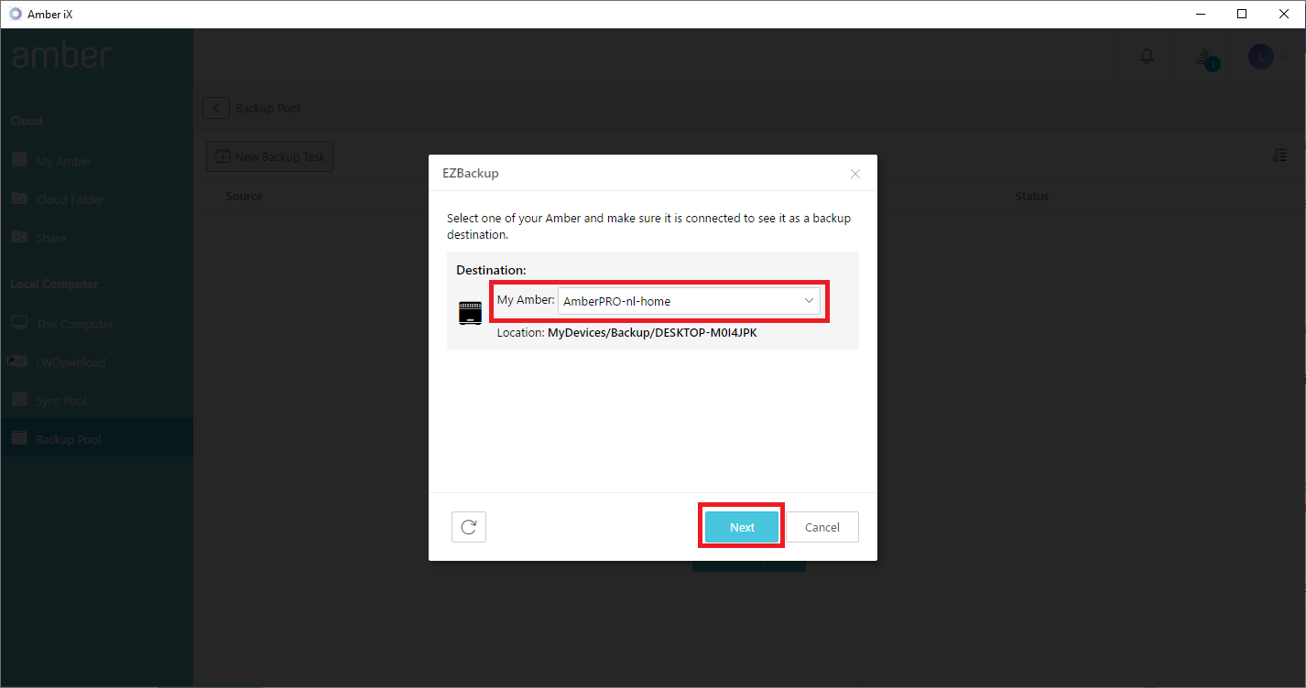This screenshot has width=1306, height=688.
Task: Select Backup Pool in the sidebar
Action: pos(96,439)
